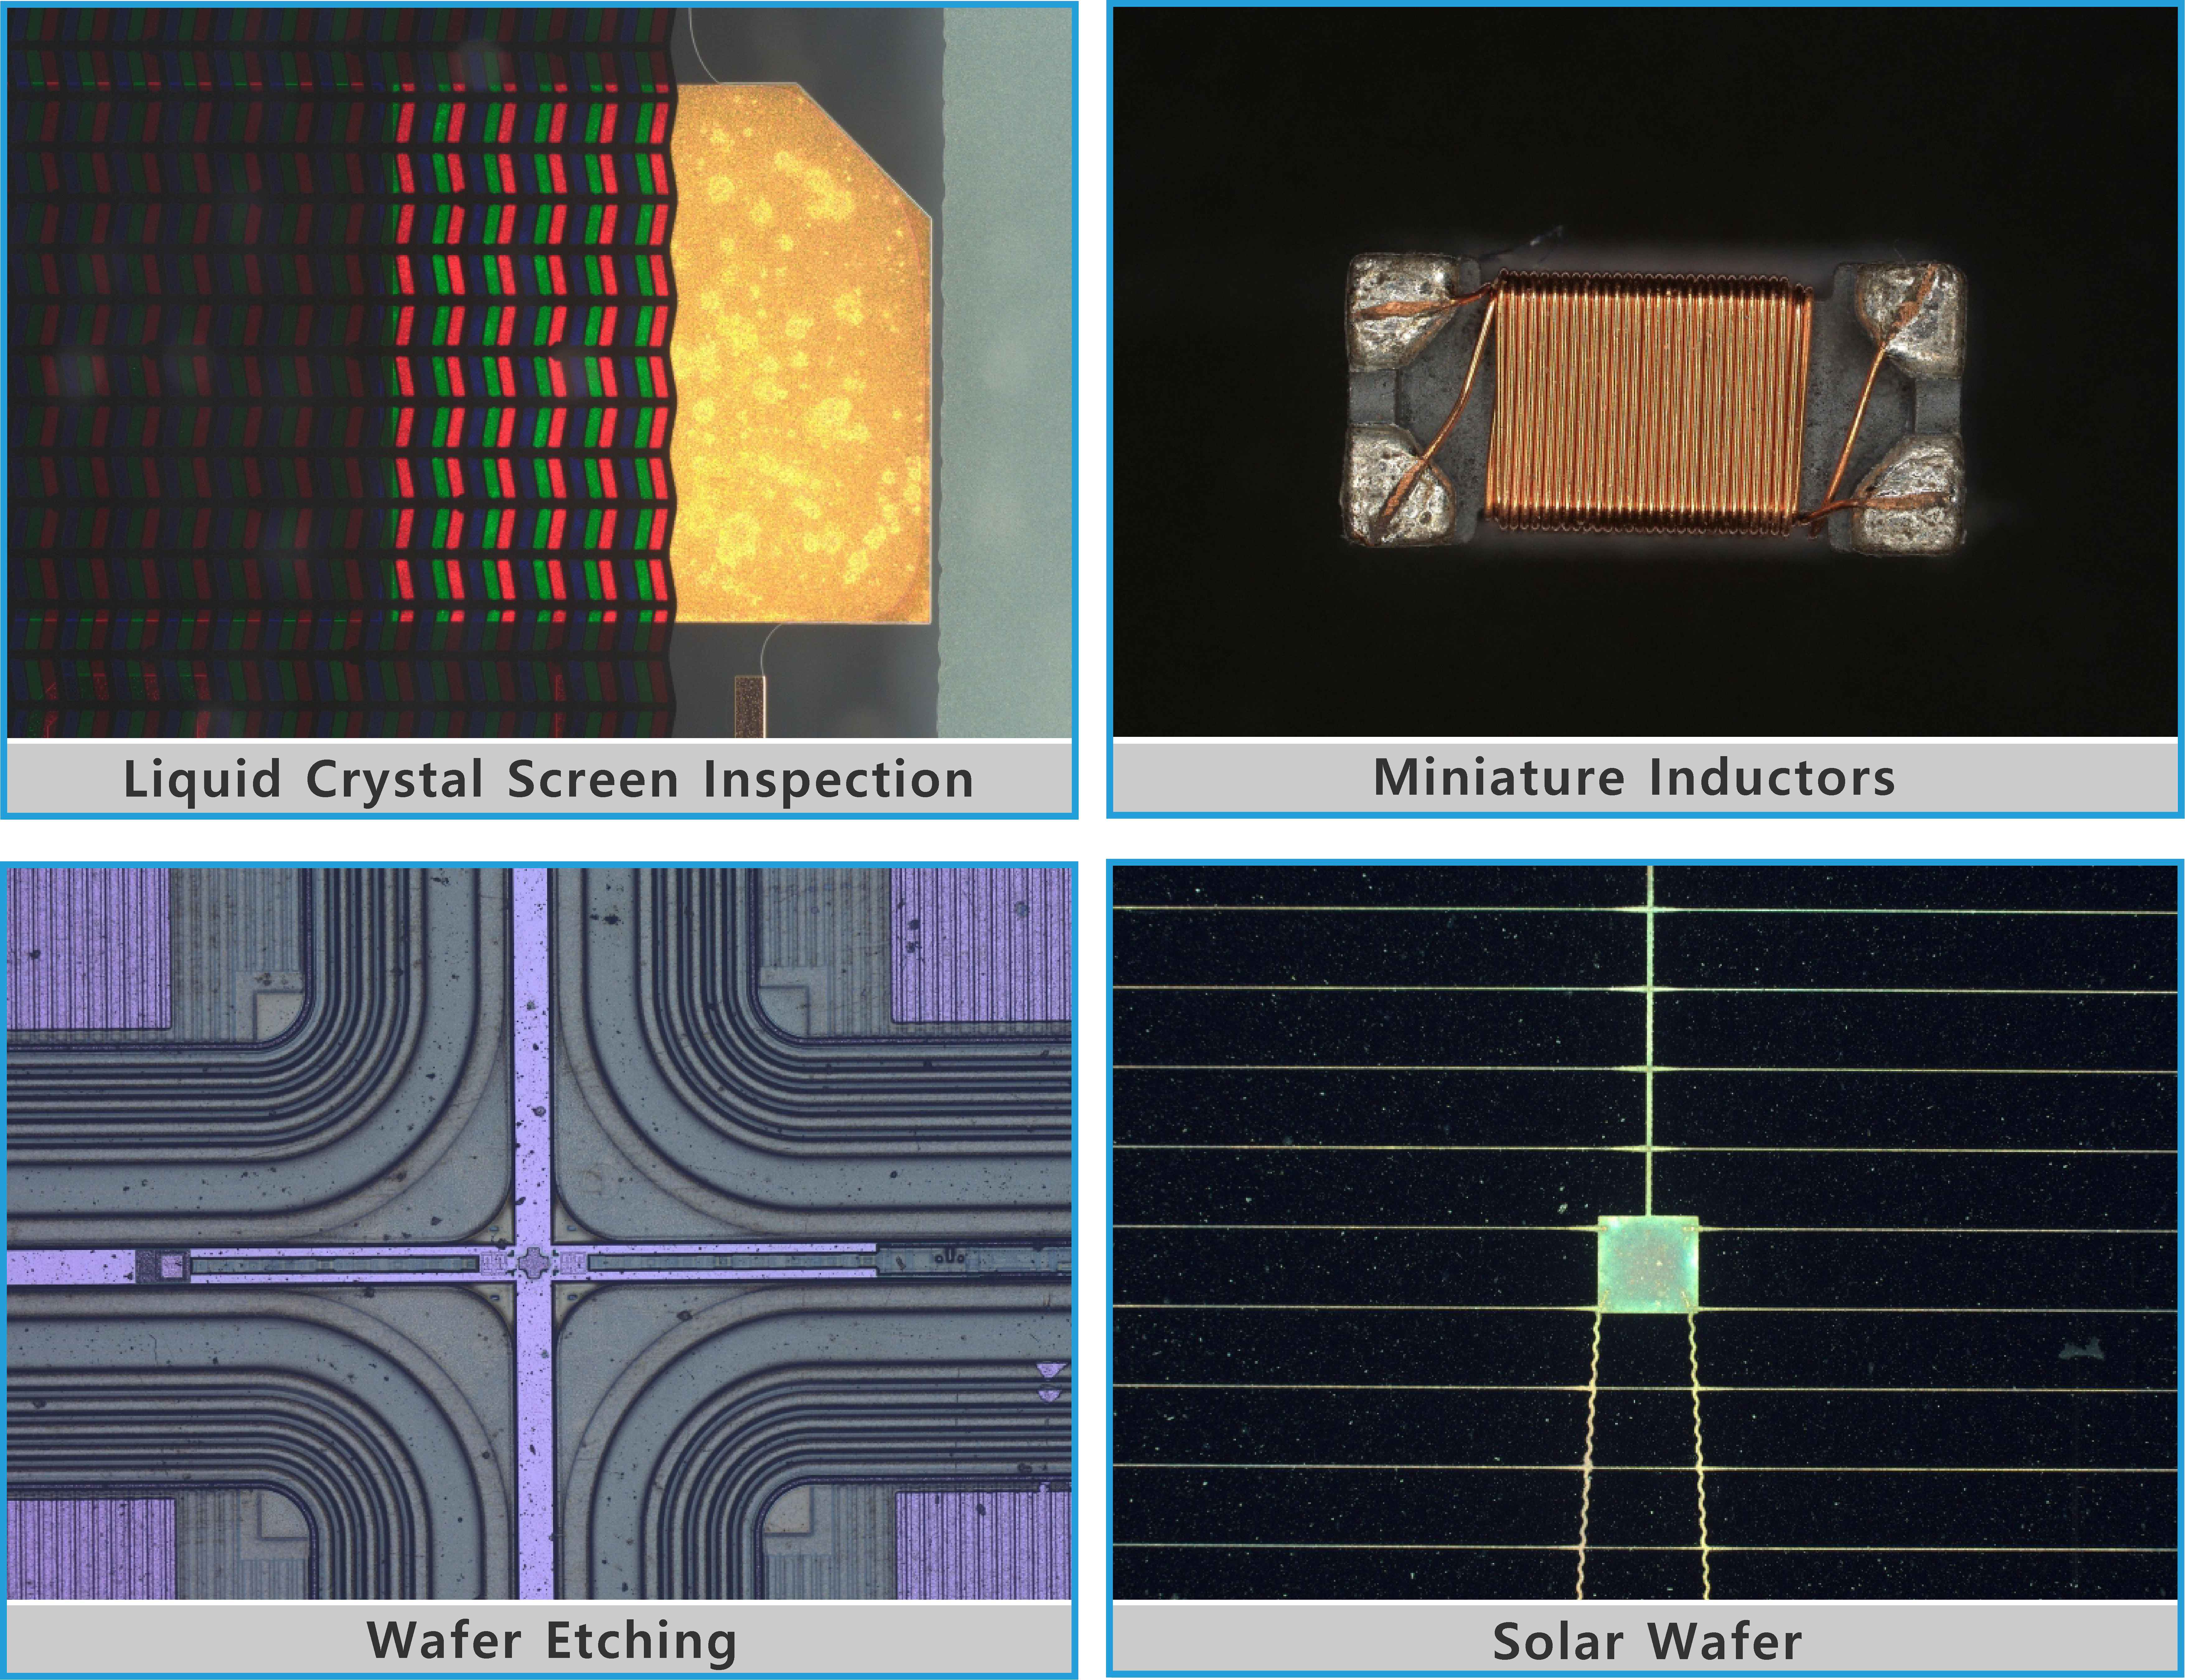Click the Miniature Inductors caption
Screen dimensions: 2185x1680
(x=1634, y=777)
